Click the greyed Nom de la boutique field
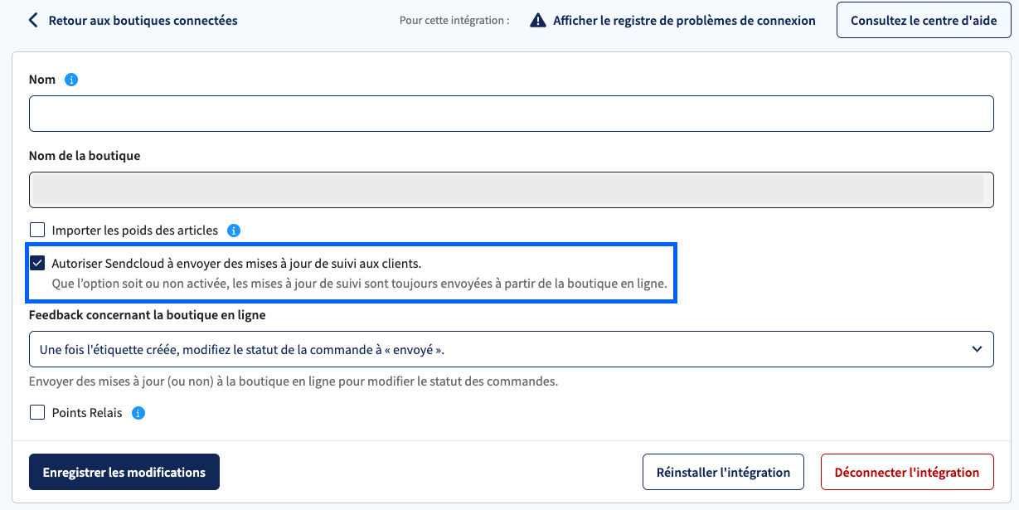 tap(511, 189)
